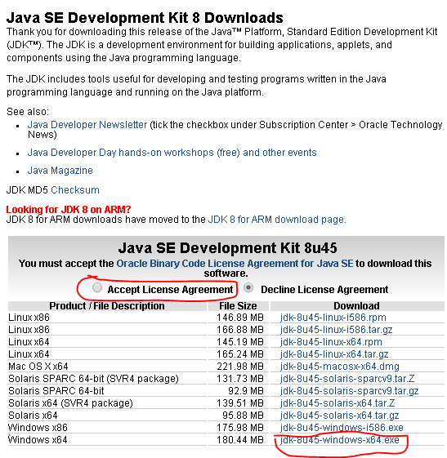Click the 92.9 MB file size value

[x=246, y=391]
